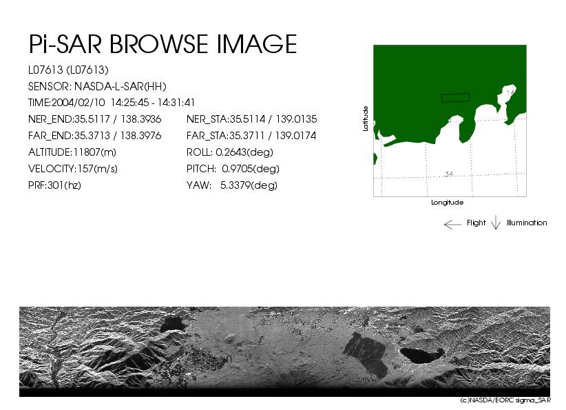
Task: Click the ALTITUDE:11807(m) value
Action: [72, 152]
